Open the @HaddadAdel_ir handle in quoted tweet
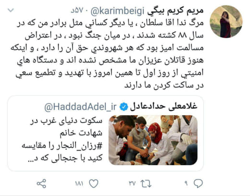Image resolution: width=250 pixels, height=196 pixels. (x=80, y=107)
